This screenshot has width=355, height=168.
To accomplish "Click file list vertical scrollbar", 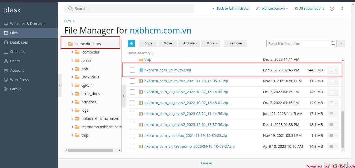I will click(x=343, y=130).
